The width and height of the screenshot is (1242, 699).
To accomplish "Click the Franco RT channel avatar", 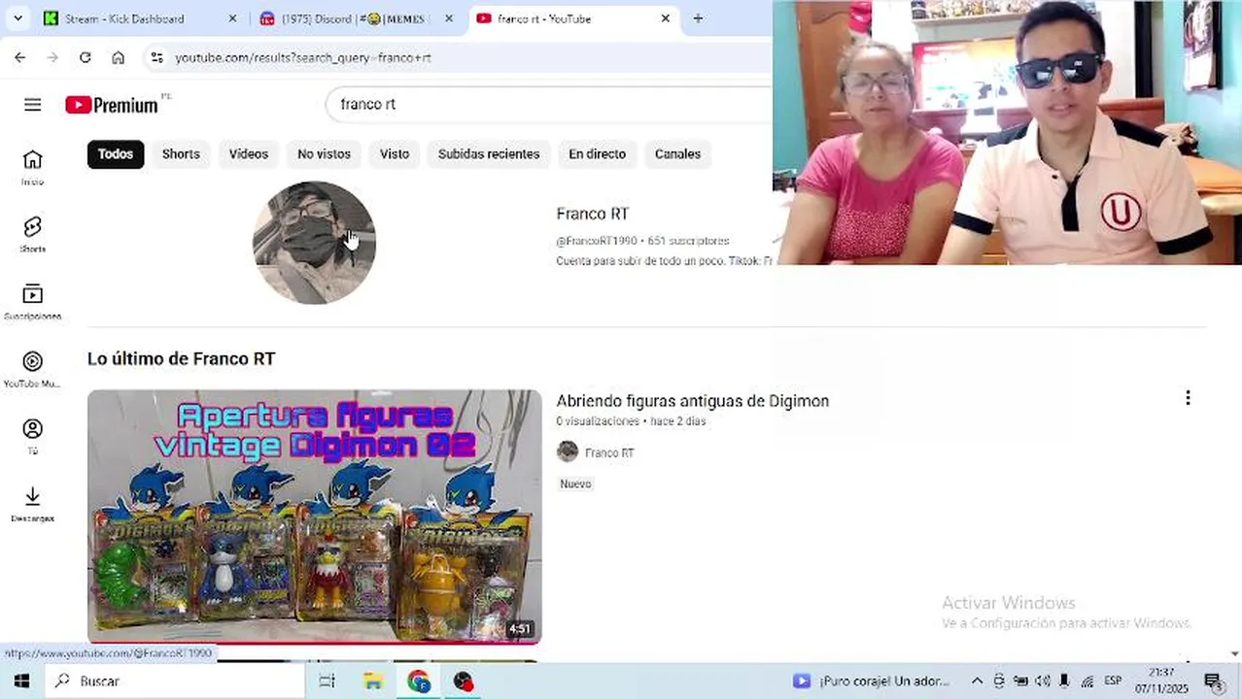I will point(314,243).
